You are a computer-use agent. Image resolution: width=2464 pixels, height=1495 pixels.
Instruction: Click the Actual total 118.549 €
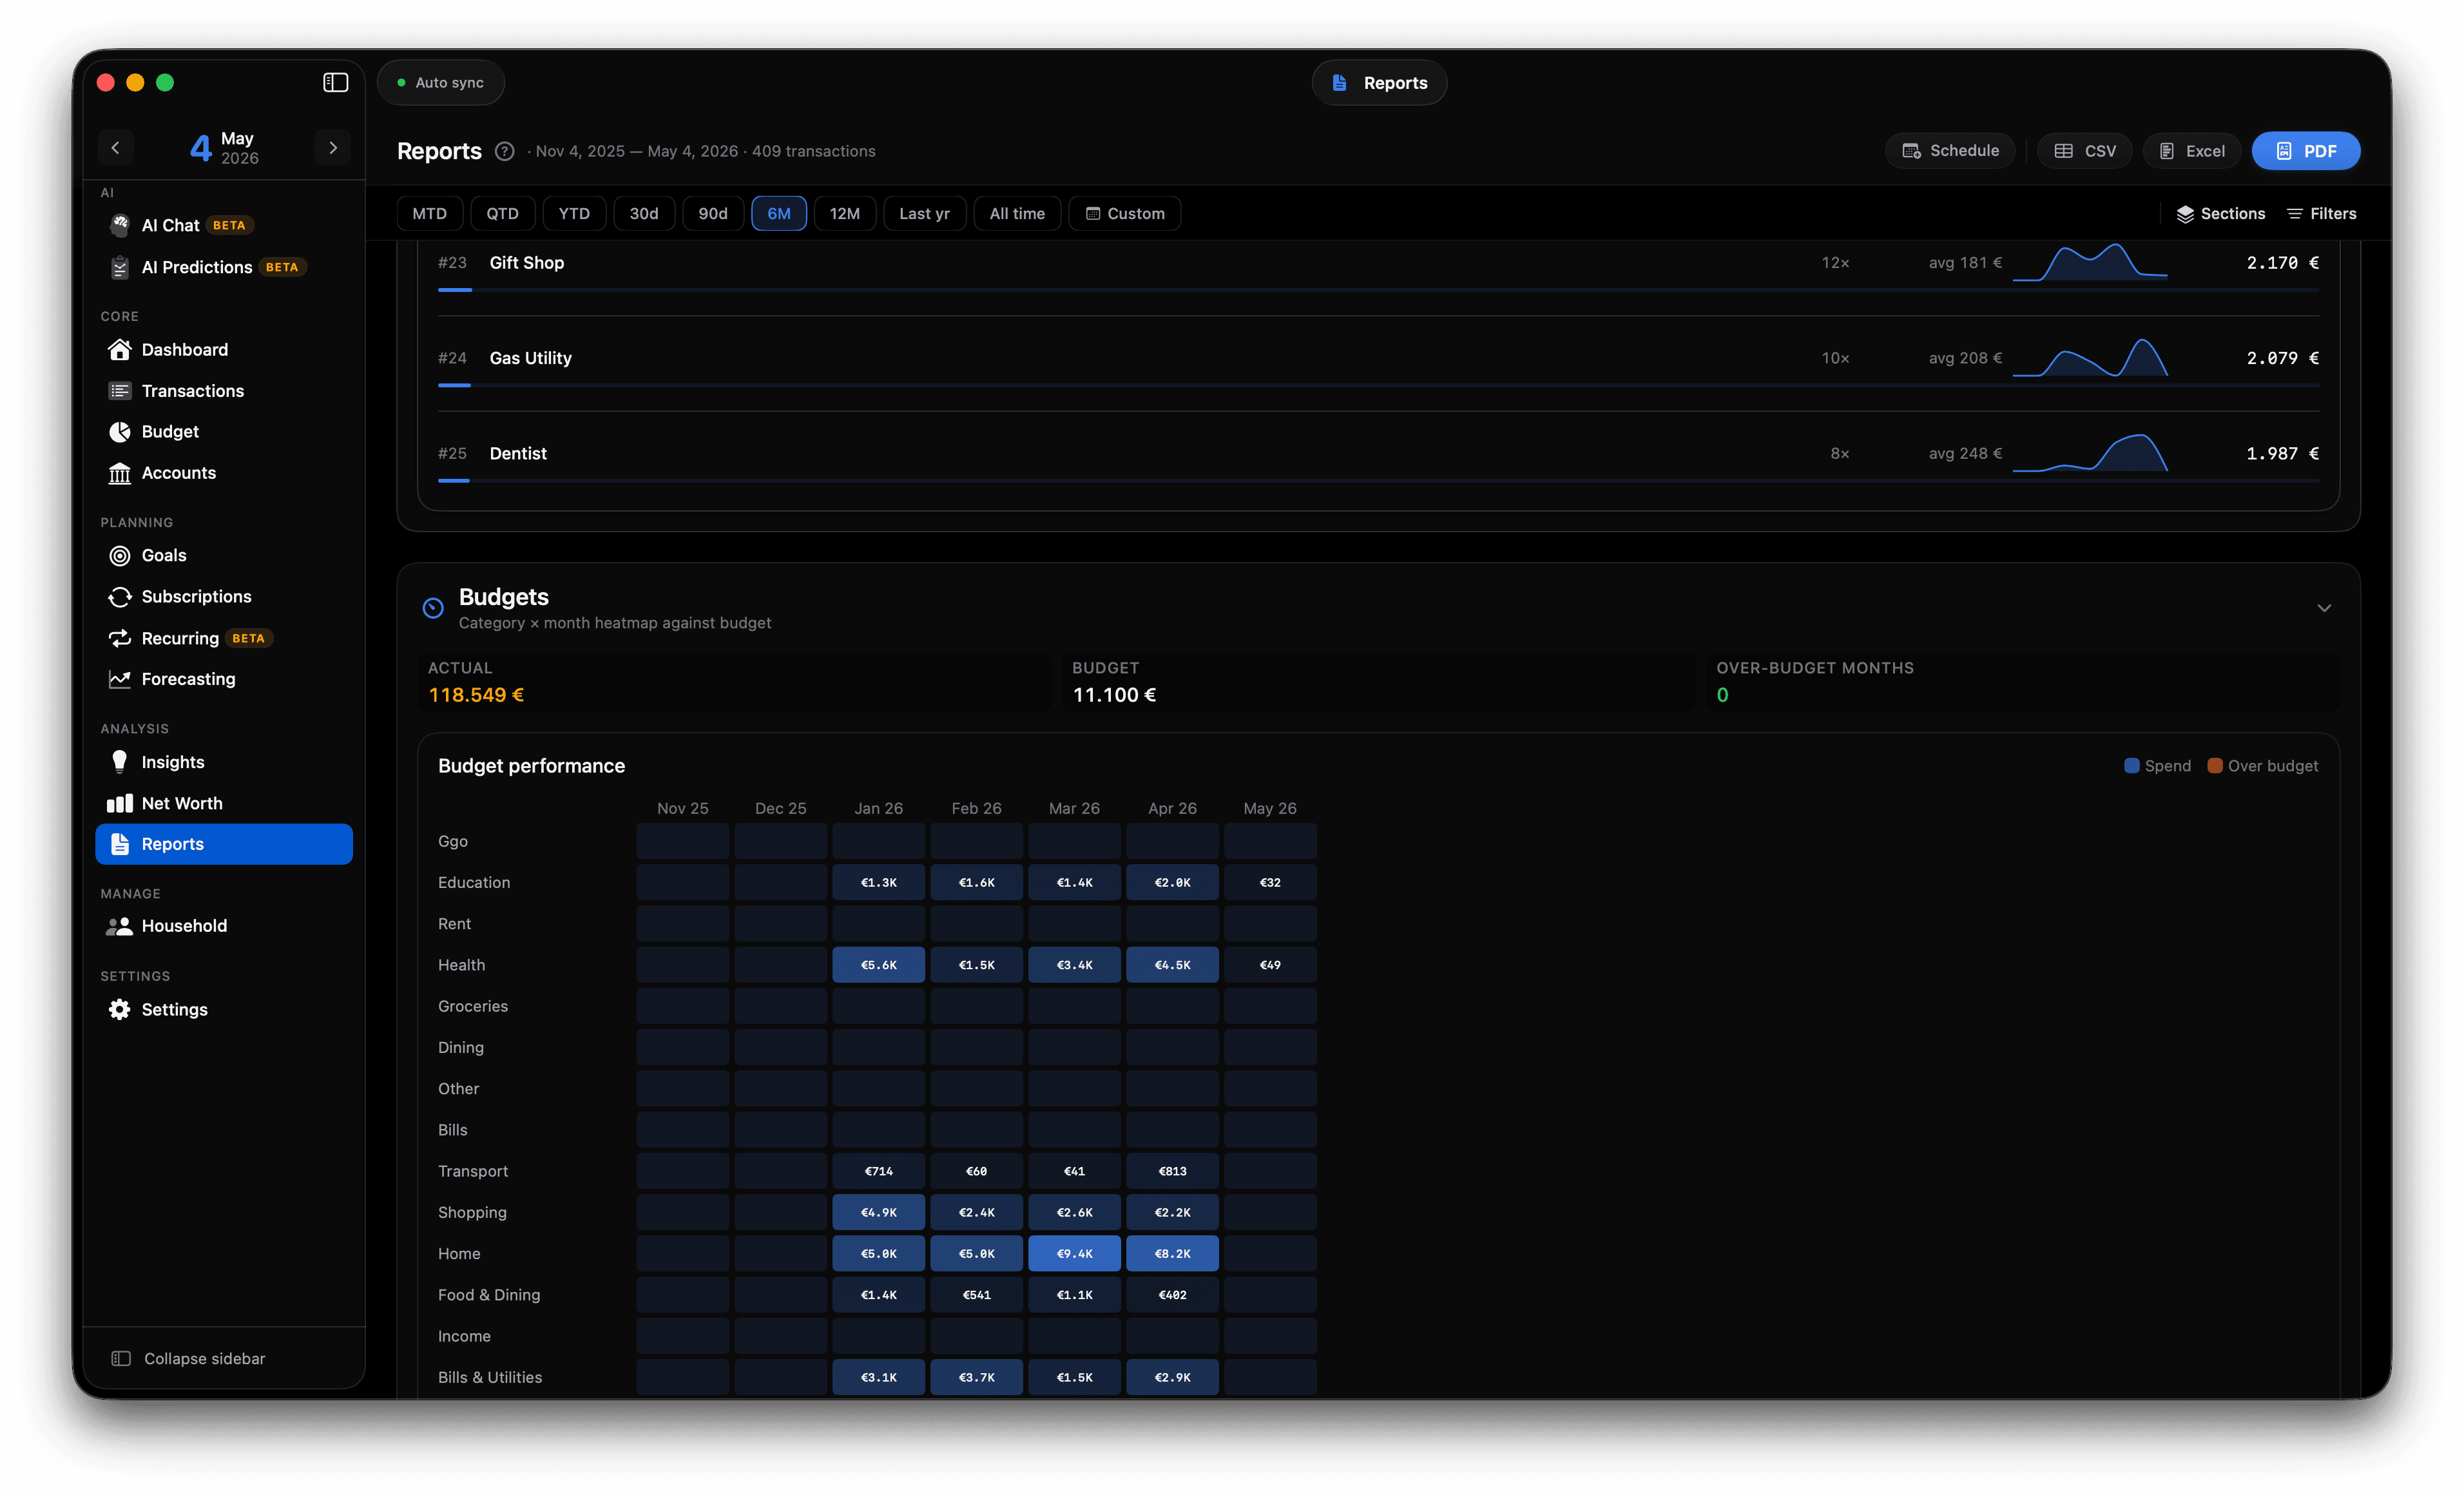point(476,695)
